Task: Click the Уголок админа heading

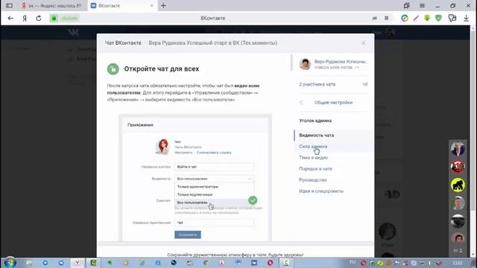Action: [315, 121]
